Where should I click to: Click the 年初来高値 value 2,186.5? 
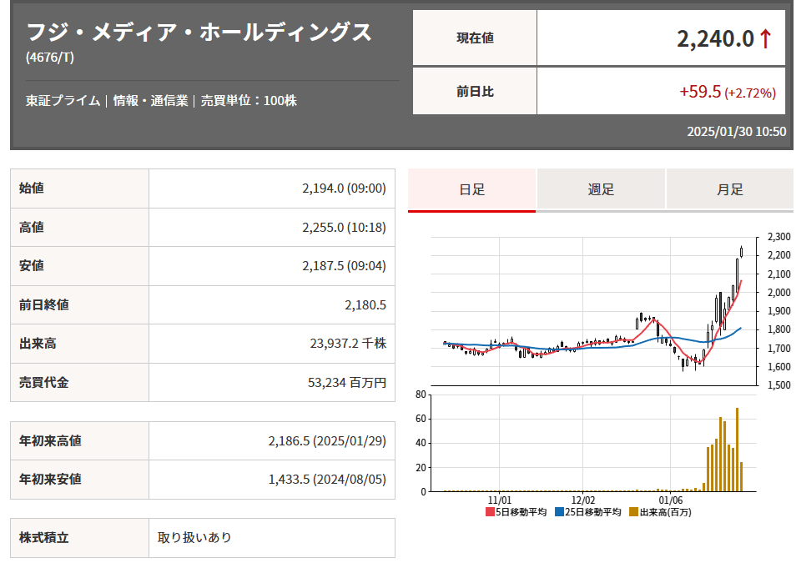point(327,440)
